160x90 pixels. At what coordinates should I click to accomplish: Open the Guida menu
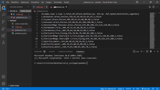tap(66, 2)
